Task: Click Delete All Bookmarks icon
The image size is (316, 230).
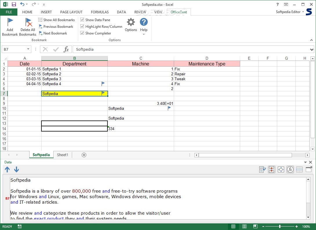Action: point(28,22)
